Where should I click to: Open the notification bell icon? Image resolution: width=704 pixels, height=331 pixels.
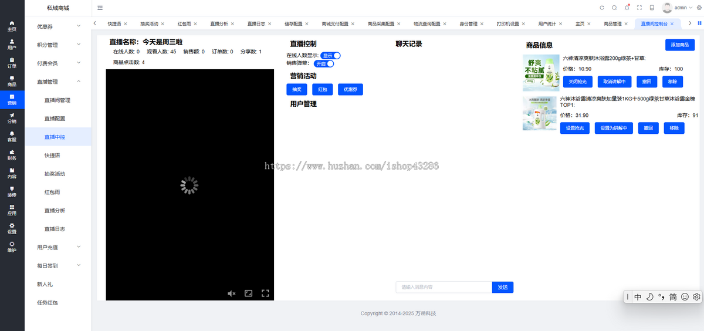pos(627,8)
